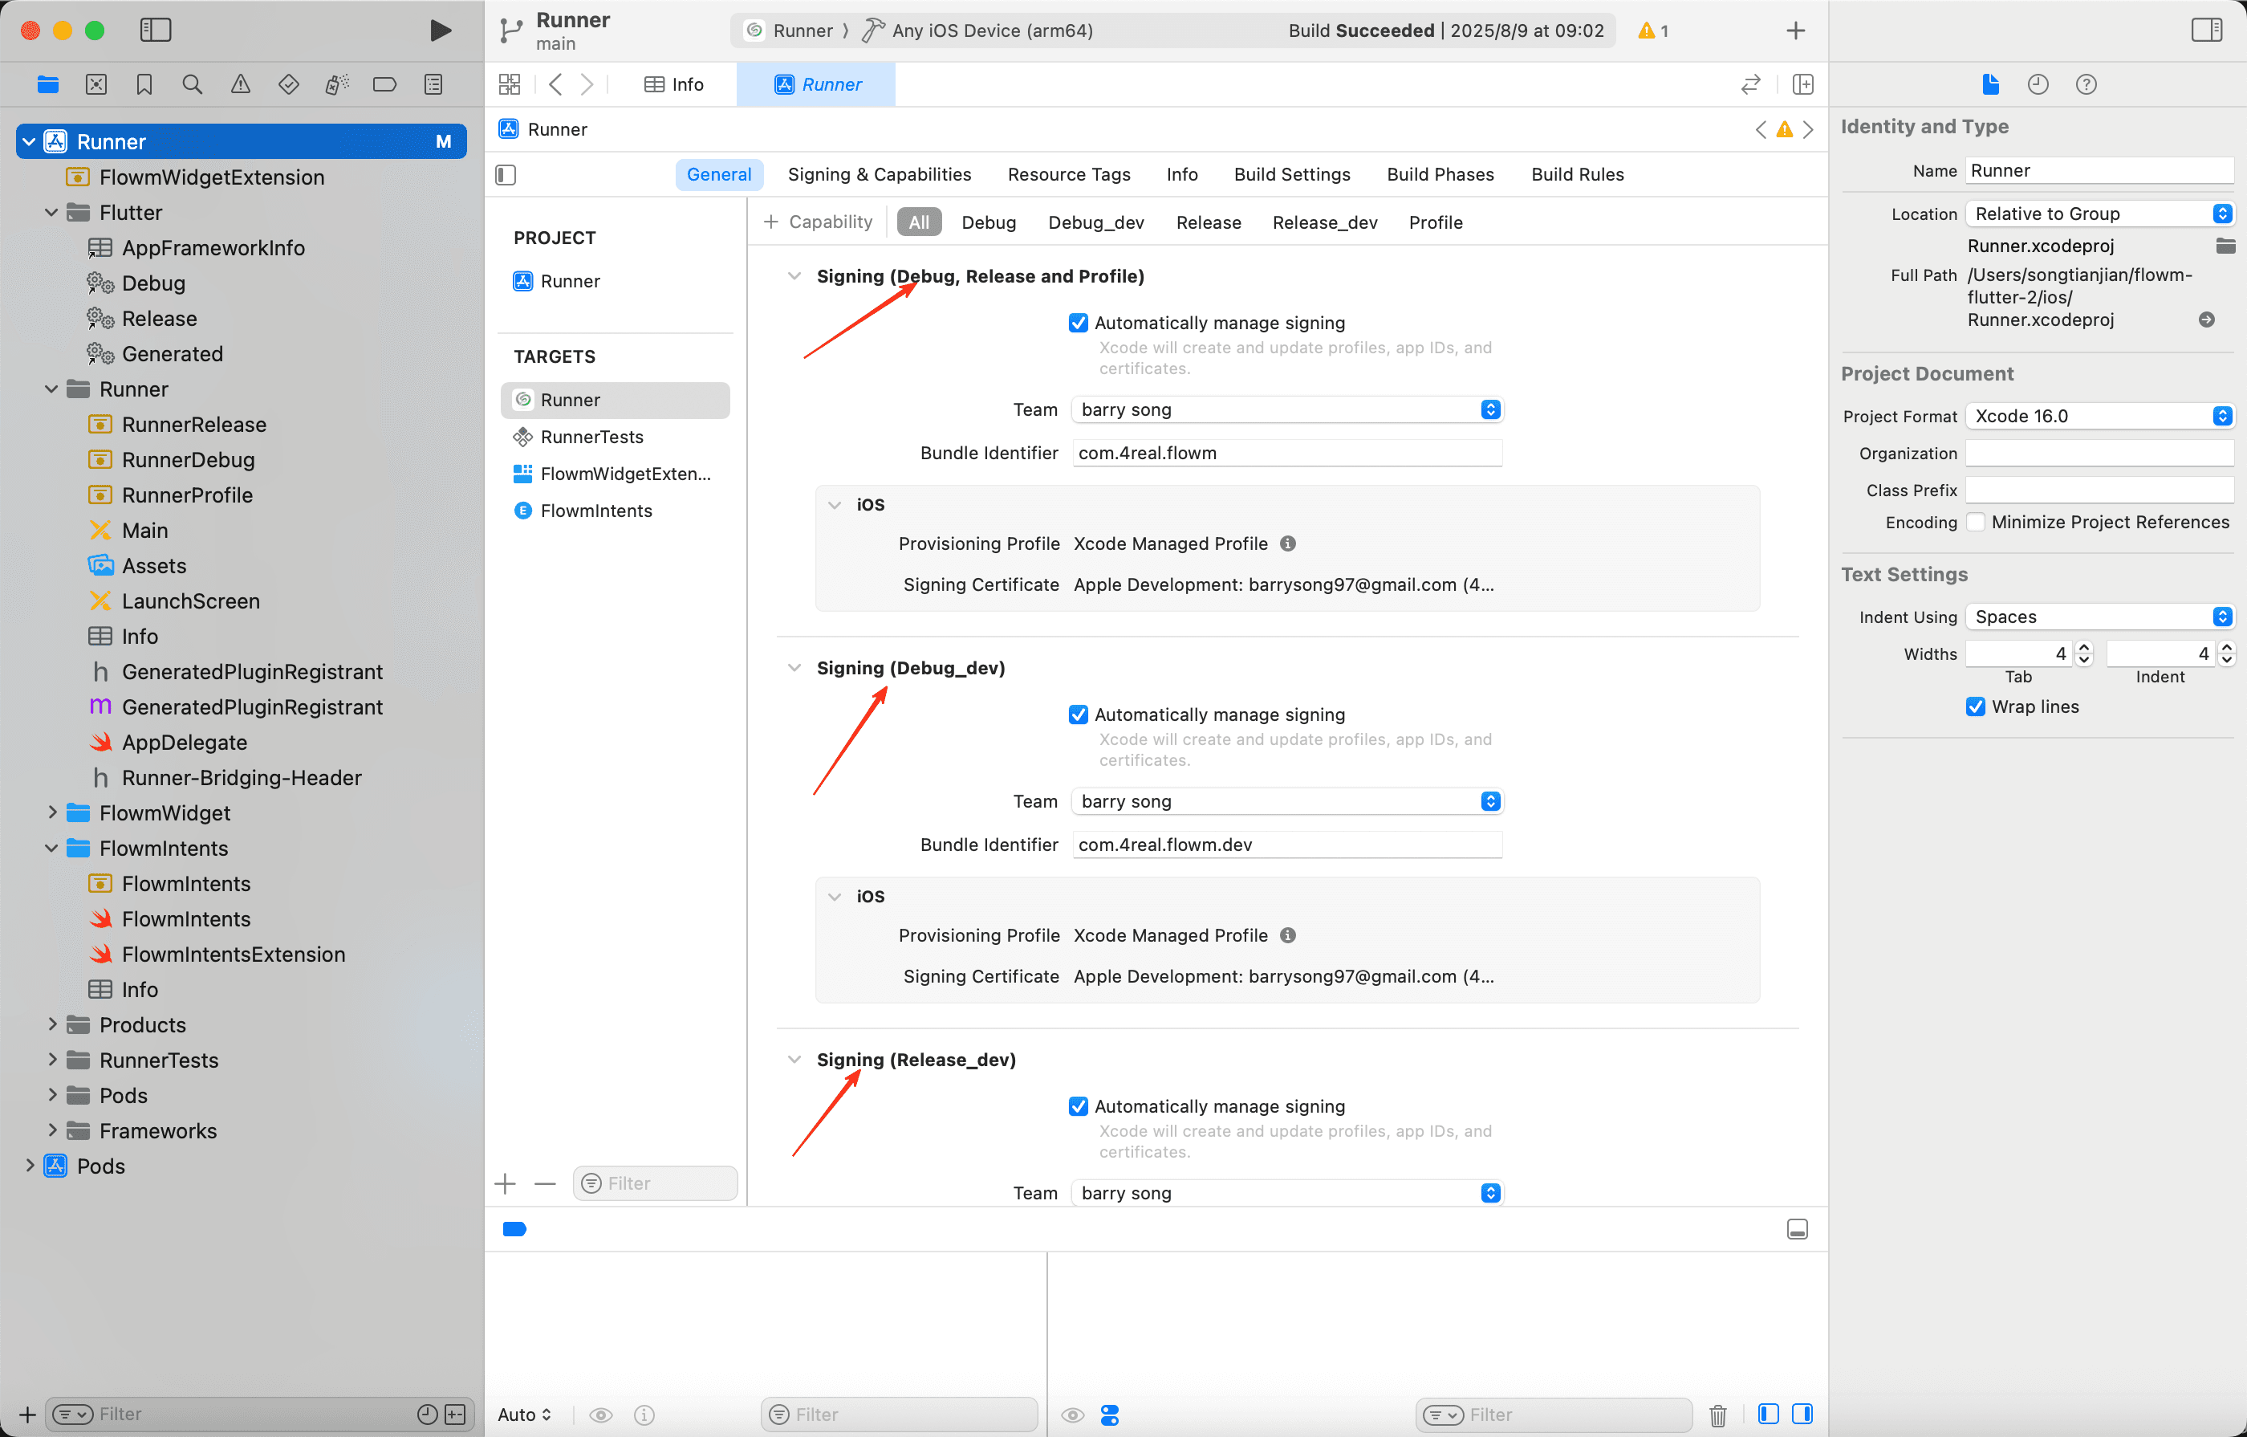Toggle the Wrap lines checkbox
Viewport: 2247px width, 1437px height.
point(1976,706)
